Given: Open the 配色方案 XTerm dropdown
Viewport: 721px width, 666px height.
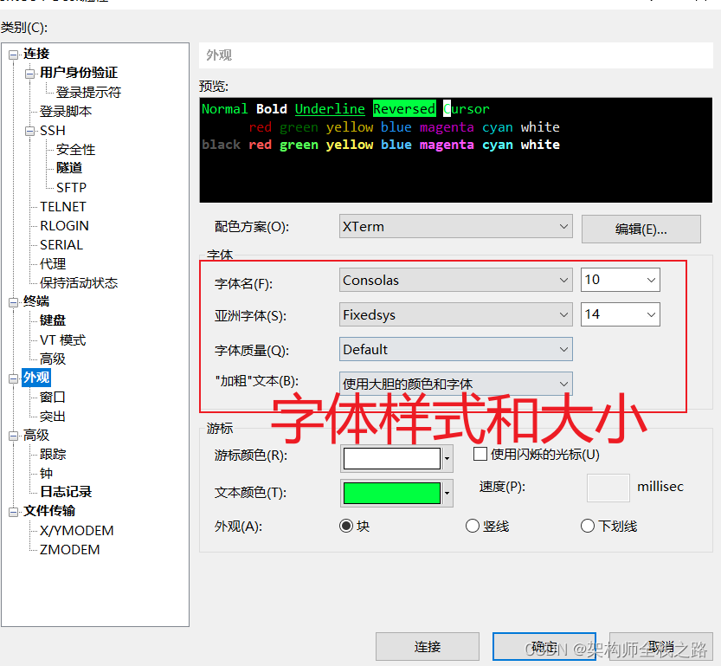Looking at the screenshot, I should (x=455, y=226).
